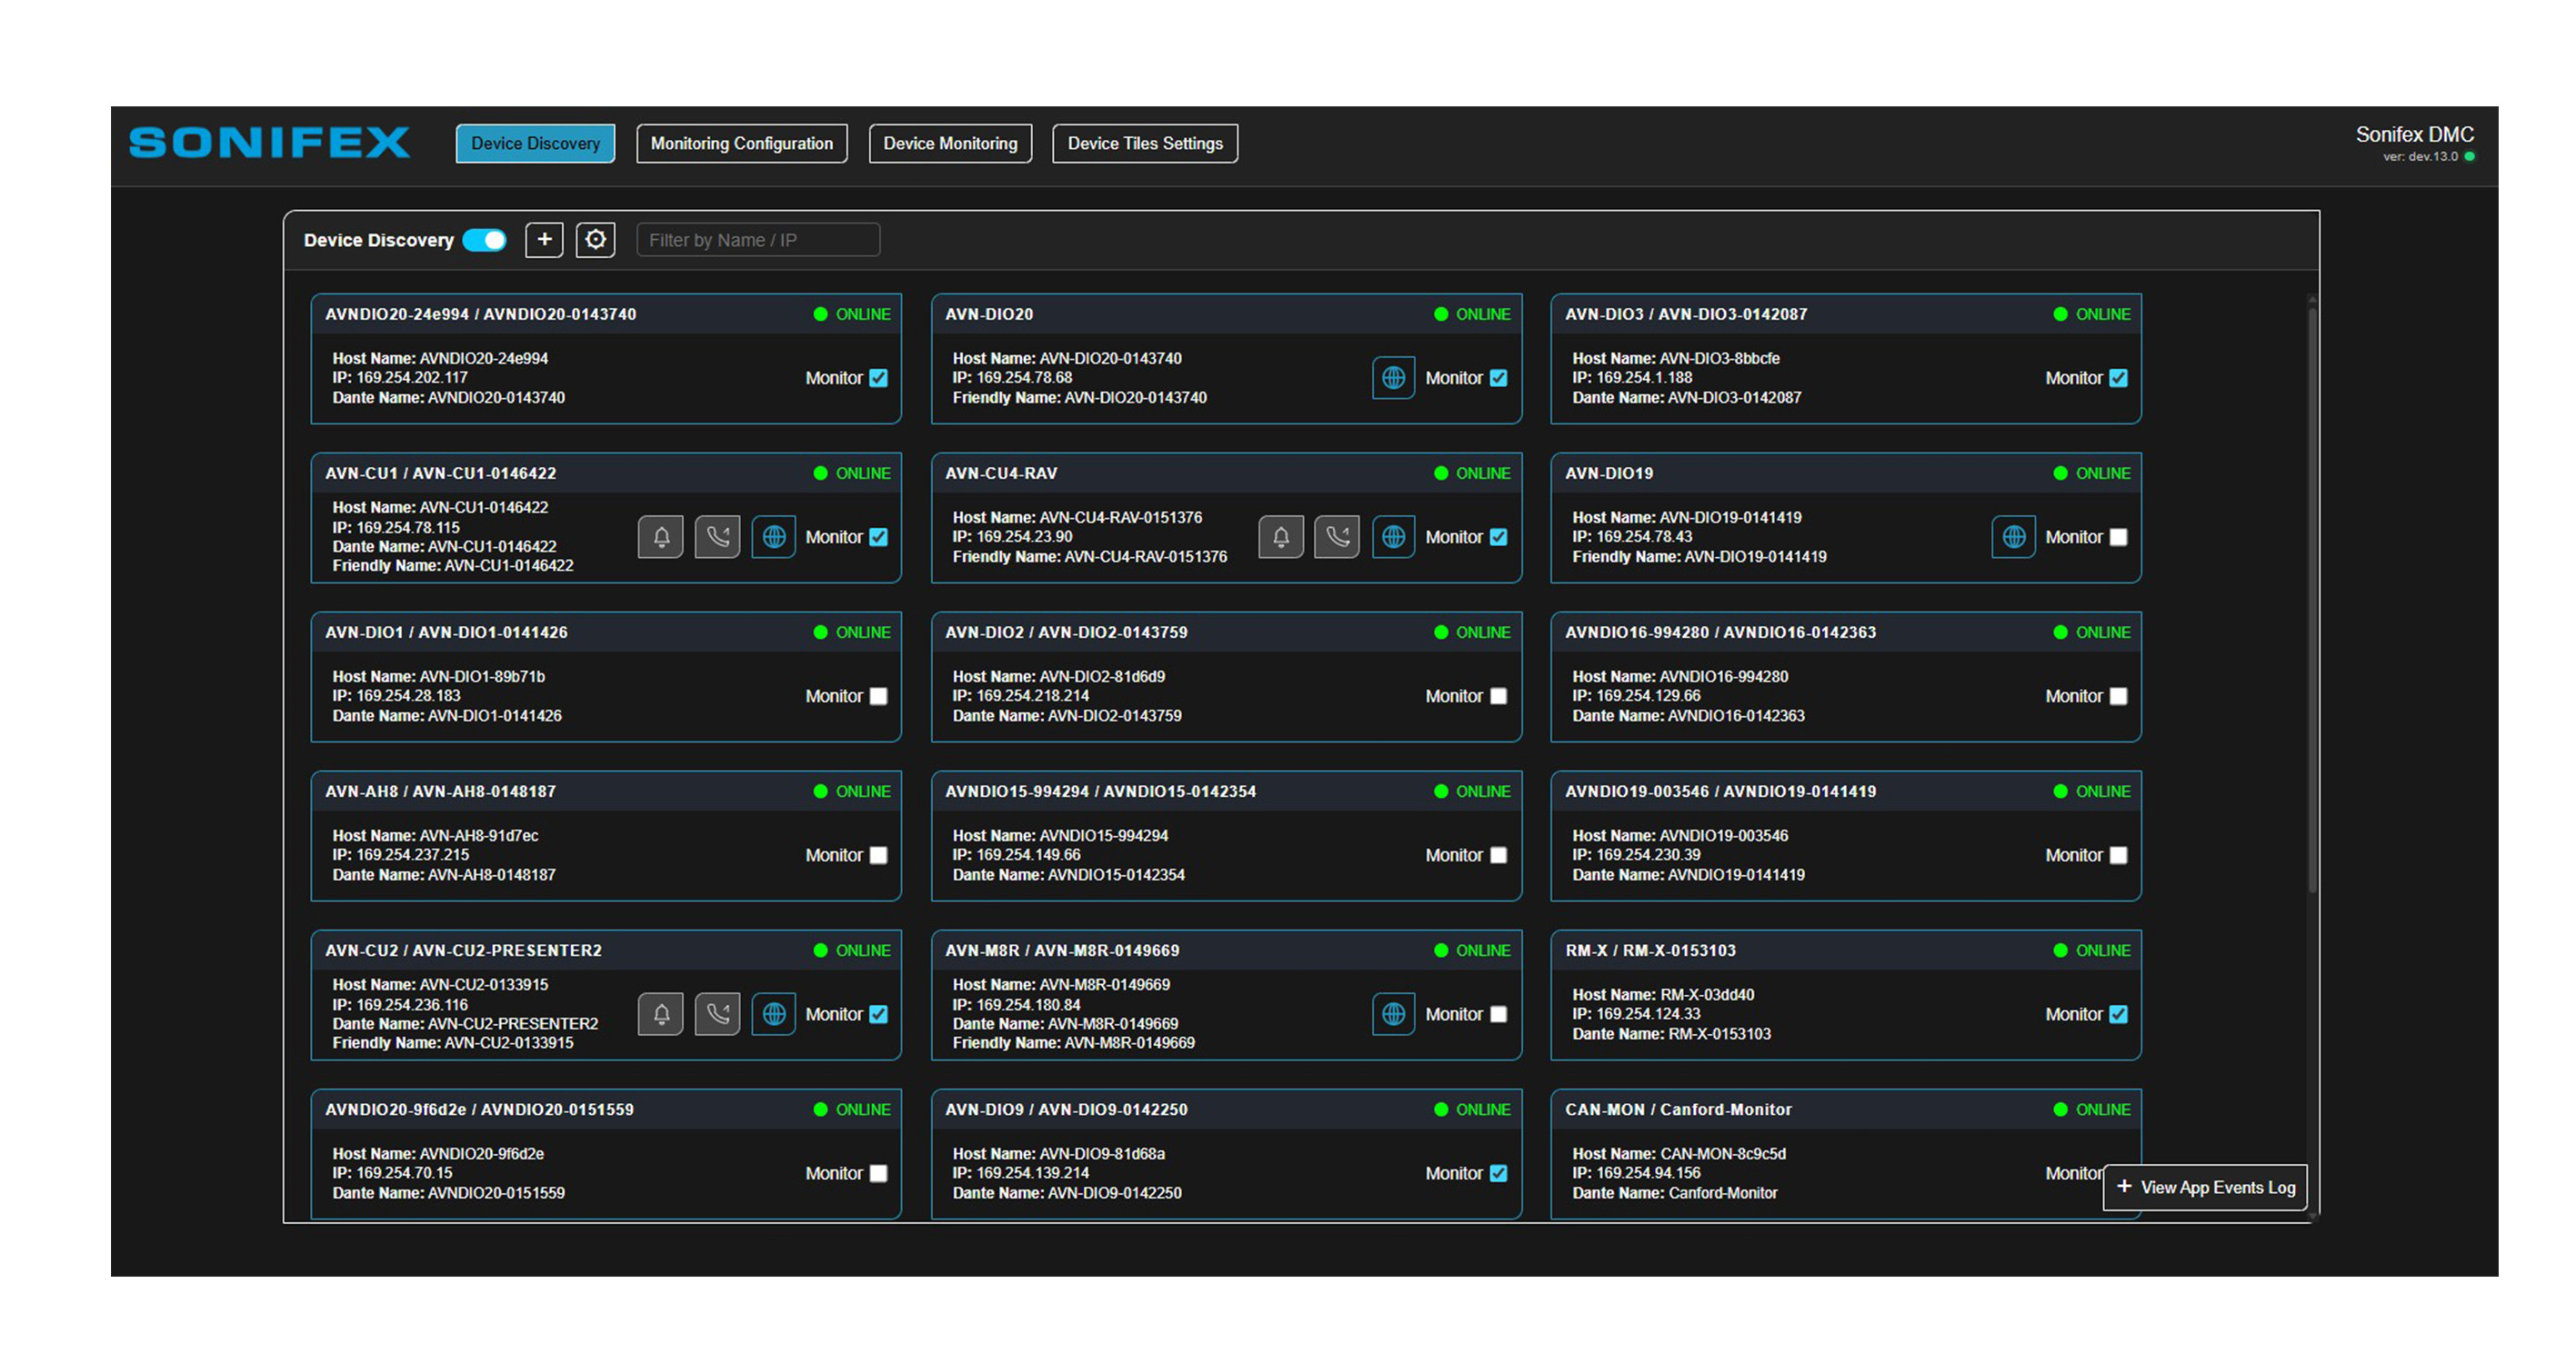Image resolution: width=2576 pixels, height=1363 pixels.
Task: Click the Sonifex DMC title text
Action: 2414,134
